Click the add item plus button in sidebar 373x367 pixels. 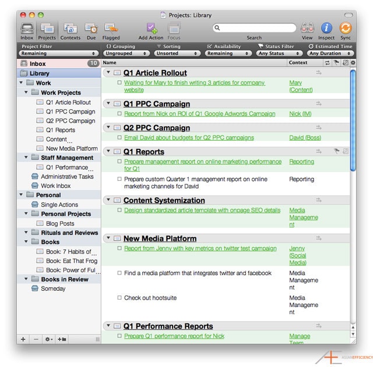click(23, 339)
